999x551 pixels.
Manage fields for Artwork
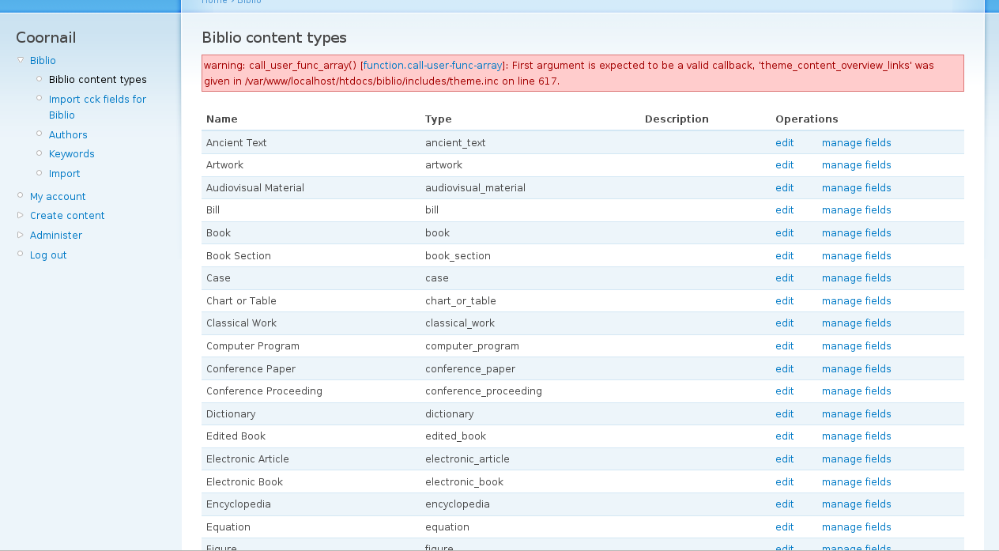point(856,165)
